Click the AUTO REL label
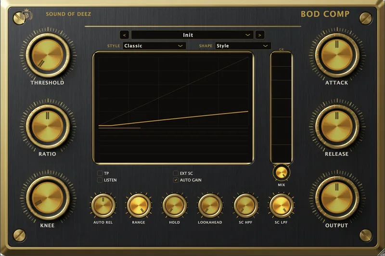This screenshot has height=256, width=385. tap(103, 222)
